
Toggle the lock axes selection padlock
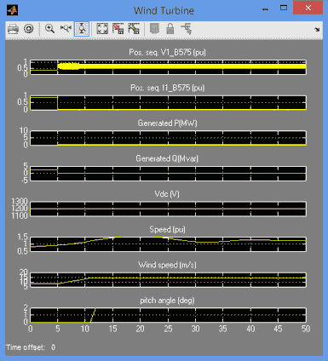(x=170, y=29)
